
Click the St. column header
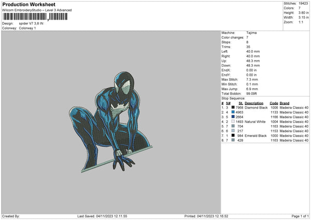[241, 103]
